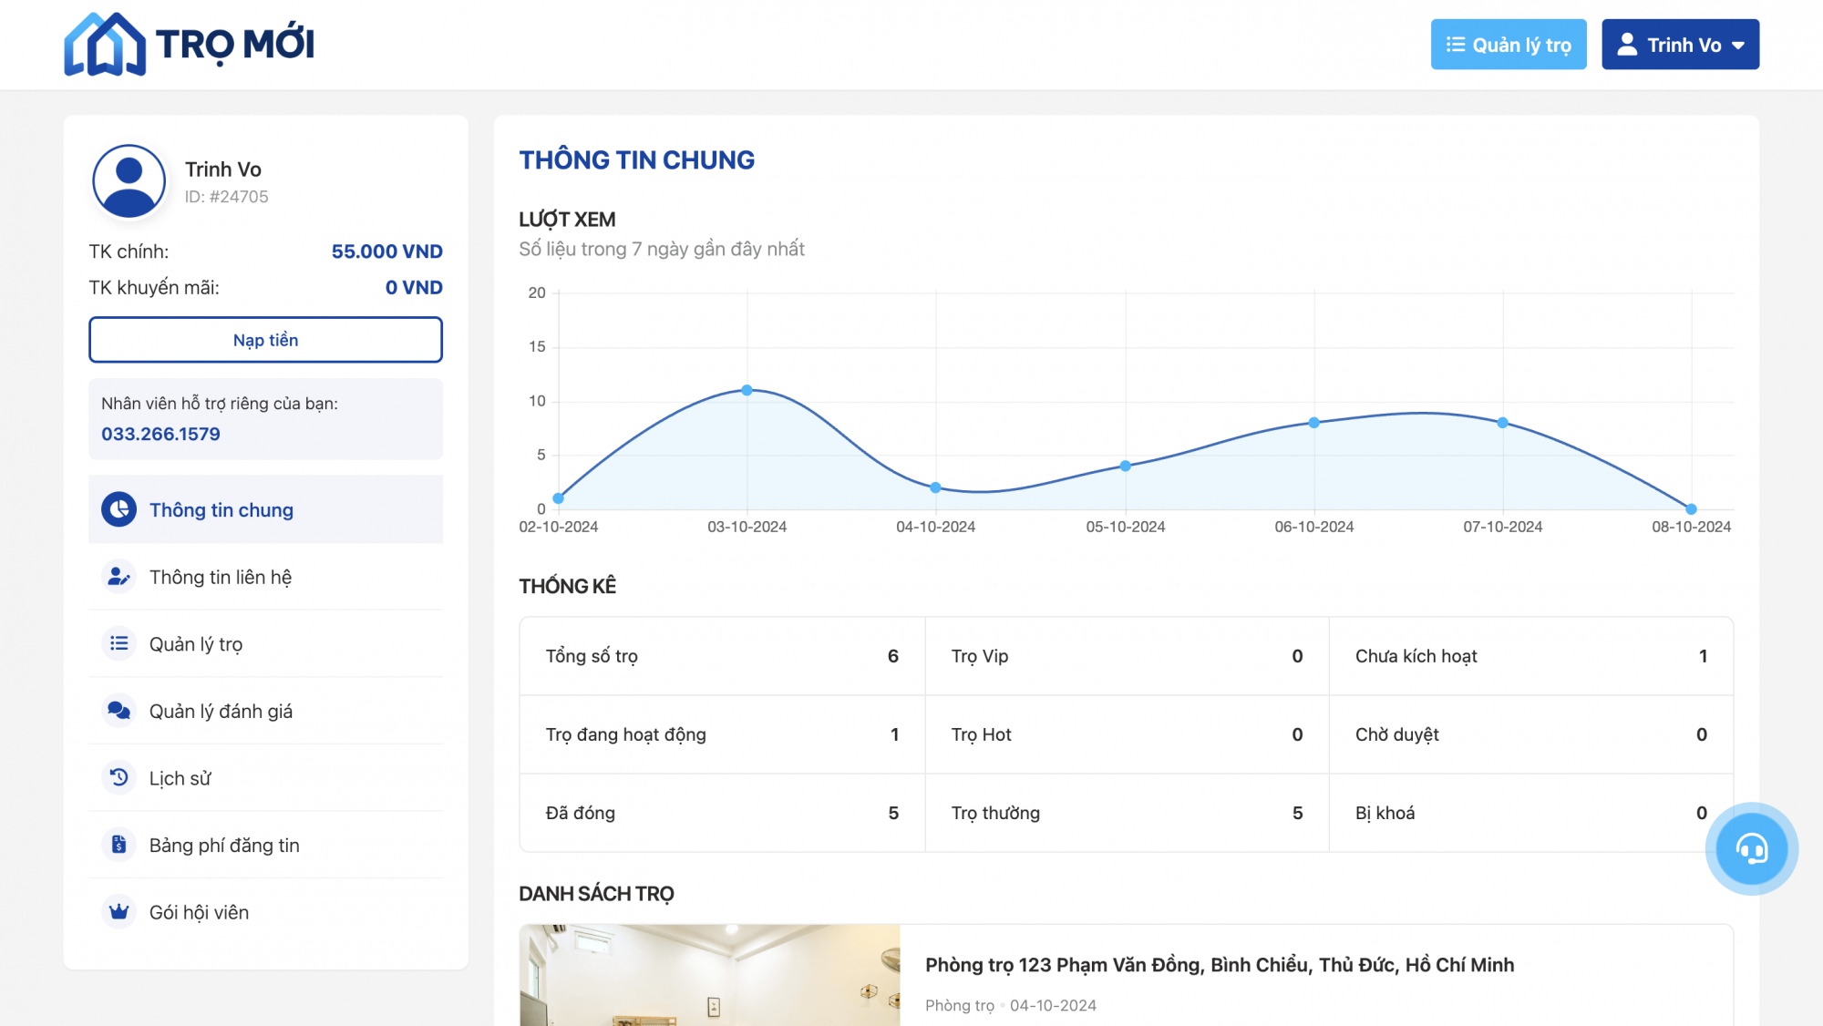The height and width of the screenshot is (1026, 1823).
Task: Click the Chờ duyệt statistic cell
Action: [x=1531, y=734]
